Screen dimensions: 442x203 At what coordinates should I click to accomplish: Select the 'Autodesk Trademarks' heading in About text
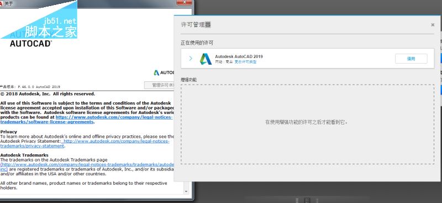pos(24,155)
